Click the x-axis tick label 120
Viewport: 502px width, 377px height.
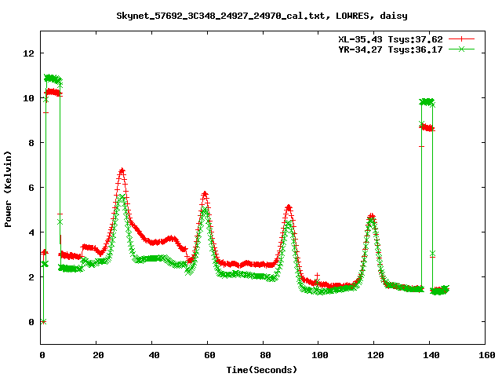[376, 355]
